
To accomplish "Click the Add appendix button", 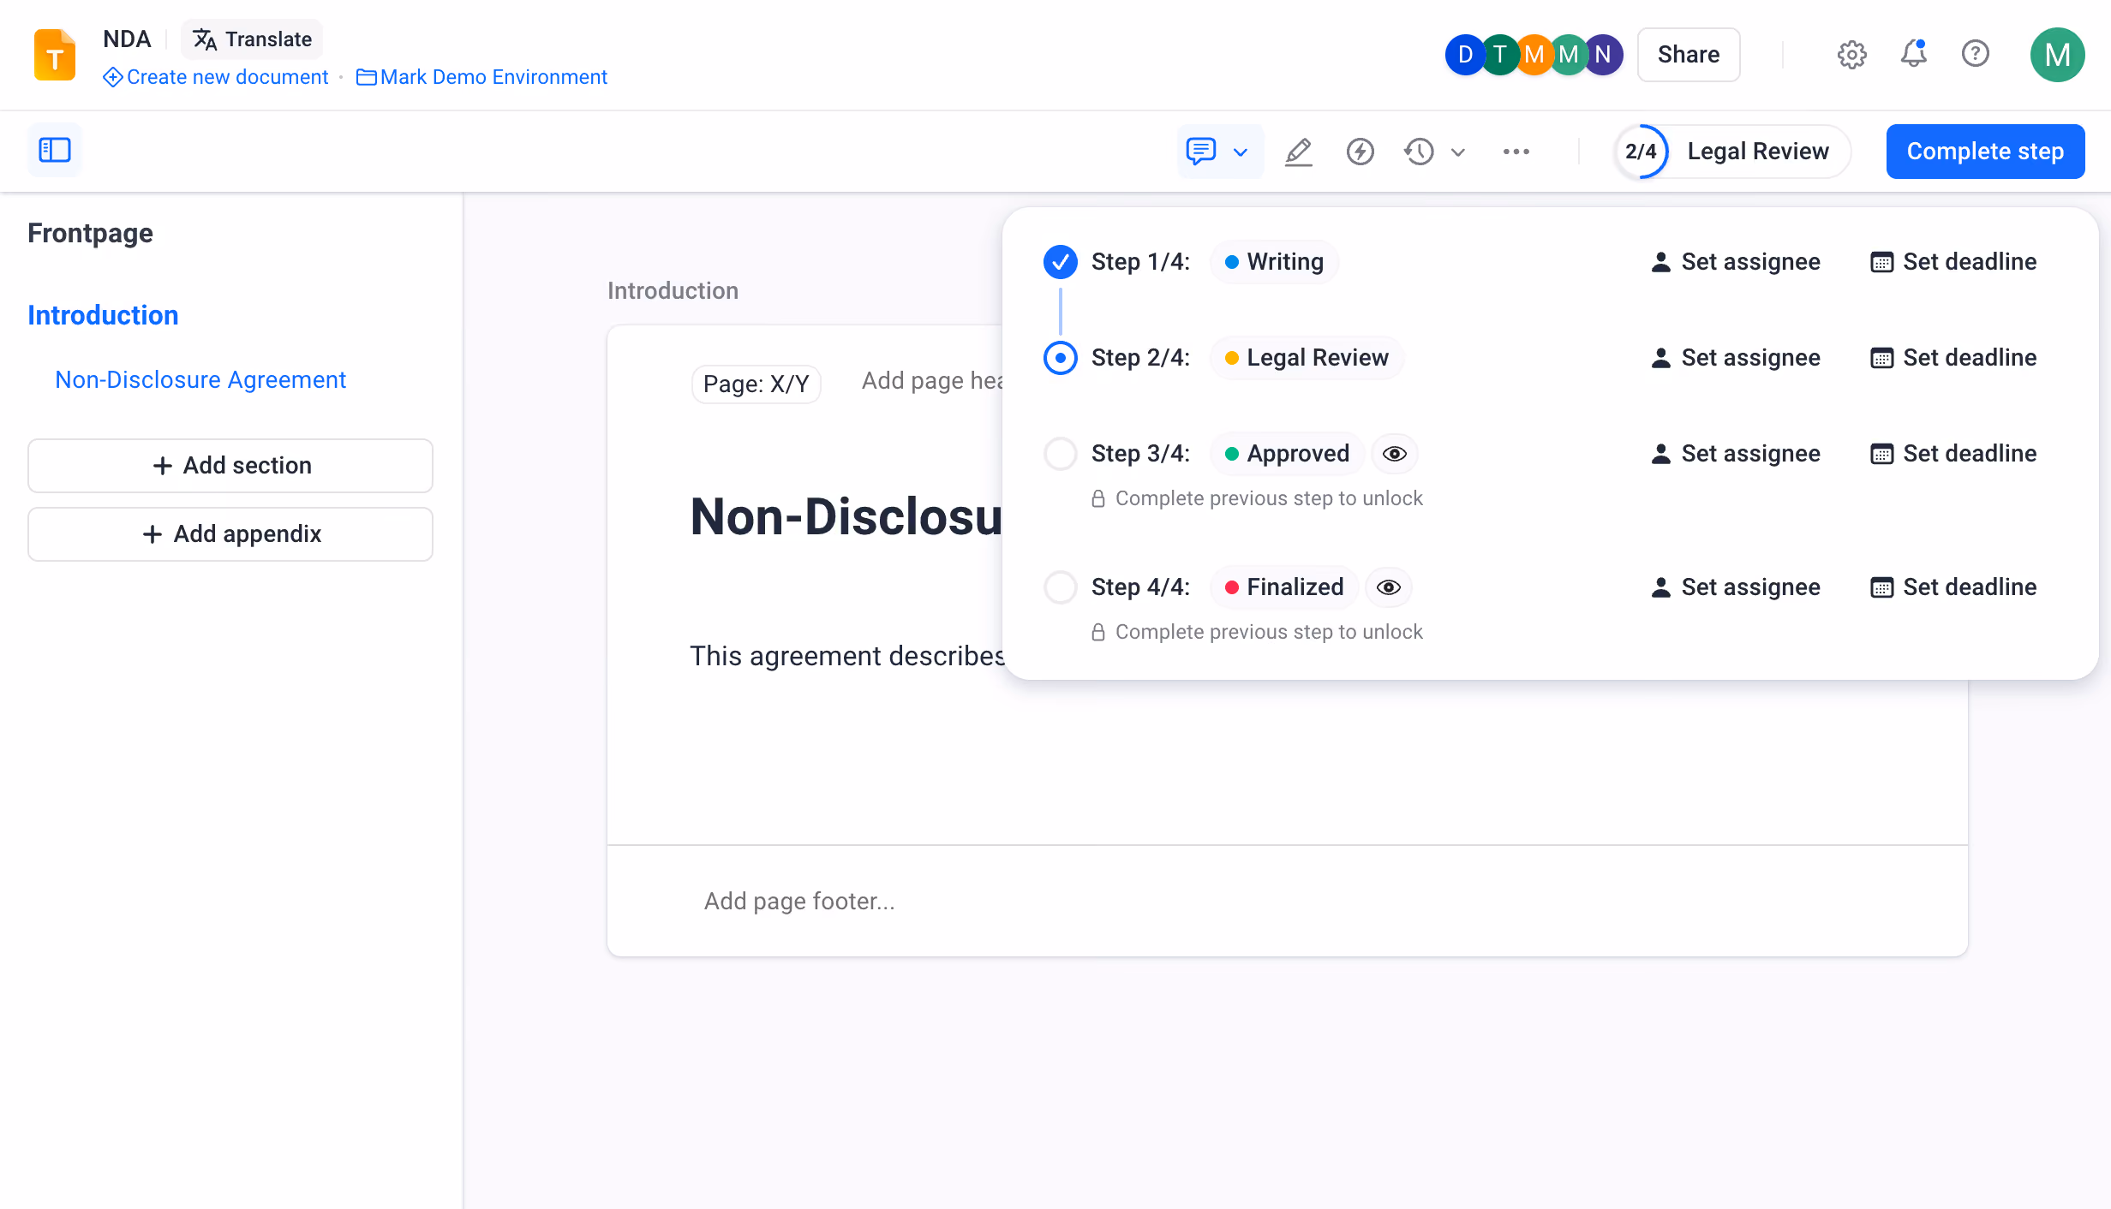I will click(230, 534).
